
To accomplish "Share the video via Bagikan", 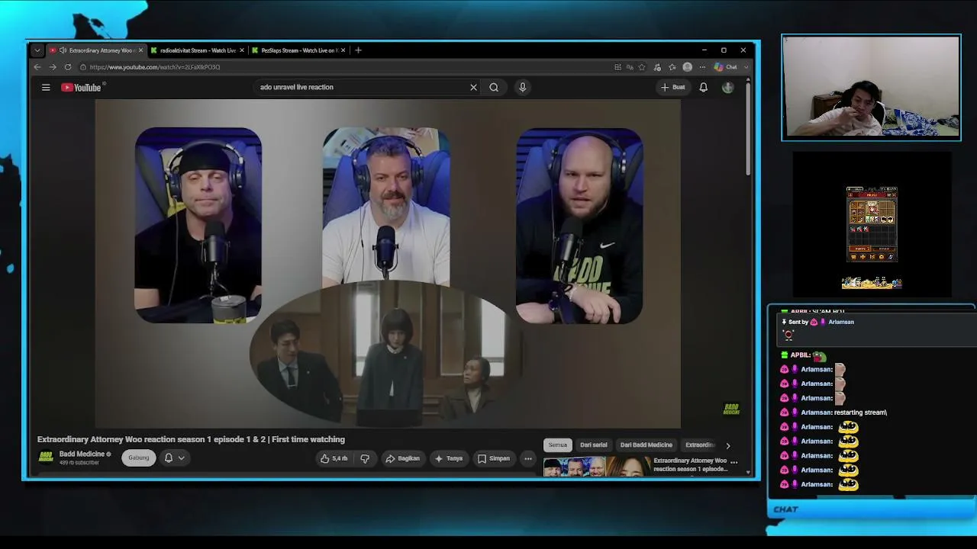I will 403,458.
